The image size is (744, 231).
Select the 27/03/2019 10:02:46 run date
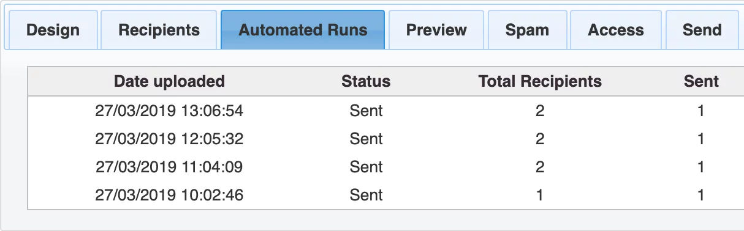pos(169,195)
